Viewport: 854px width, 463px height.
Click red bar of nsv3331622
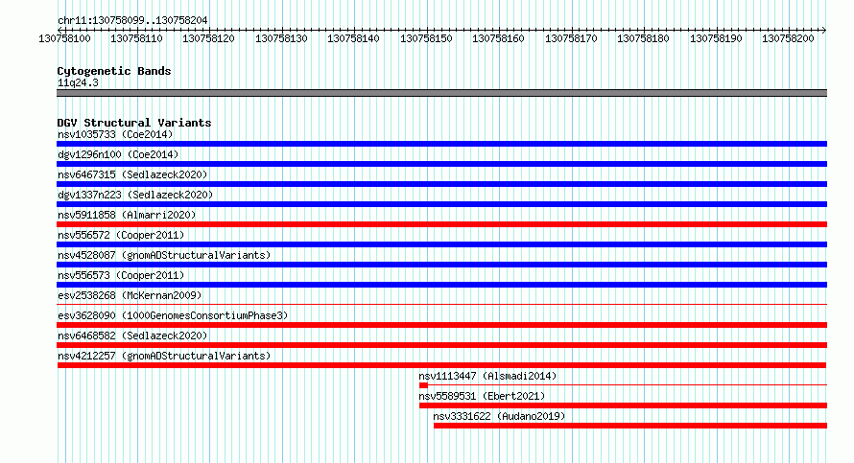[x=630, y=426]
